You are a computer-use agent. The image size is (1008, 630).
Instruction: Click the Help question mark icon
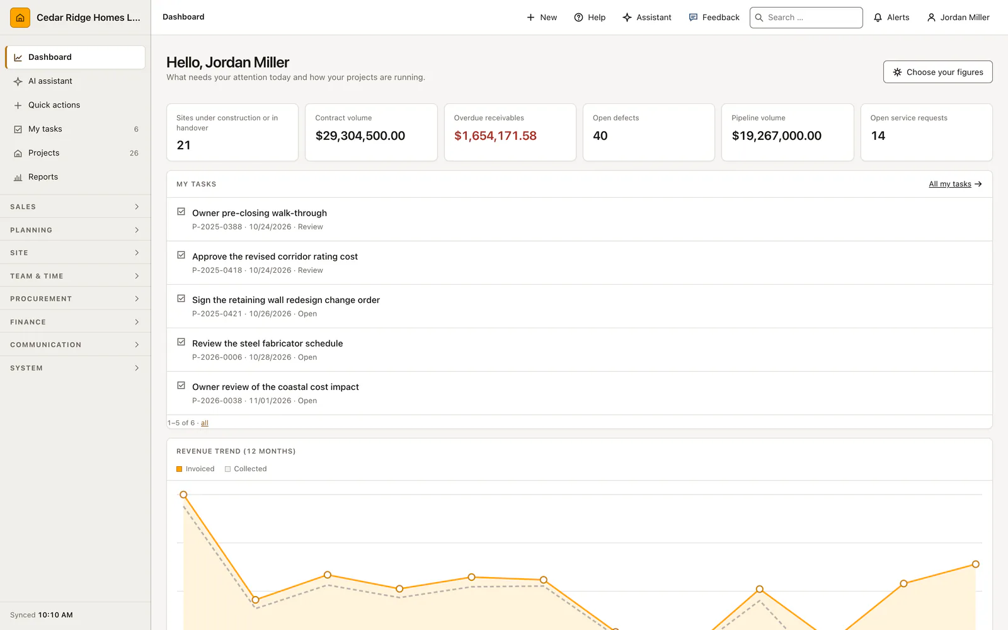click(578, 18)
